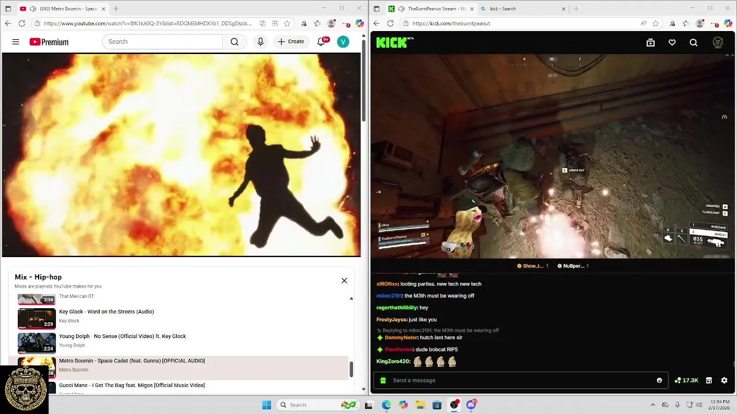Click the green gift icon in chat box
This screenshot has width=737, height=414.
(x=383, y=380)
